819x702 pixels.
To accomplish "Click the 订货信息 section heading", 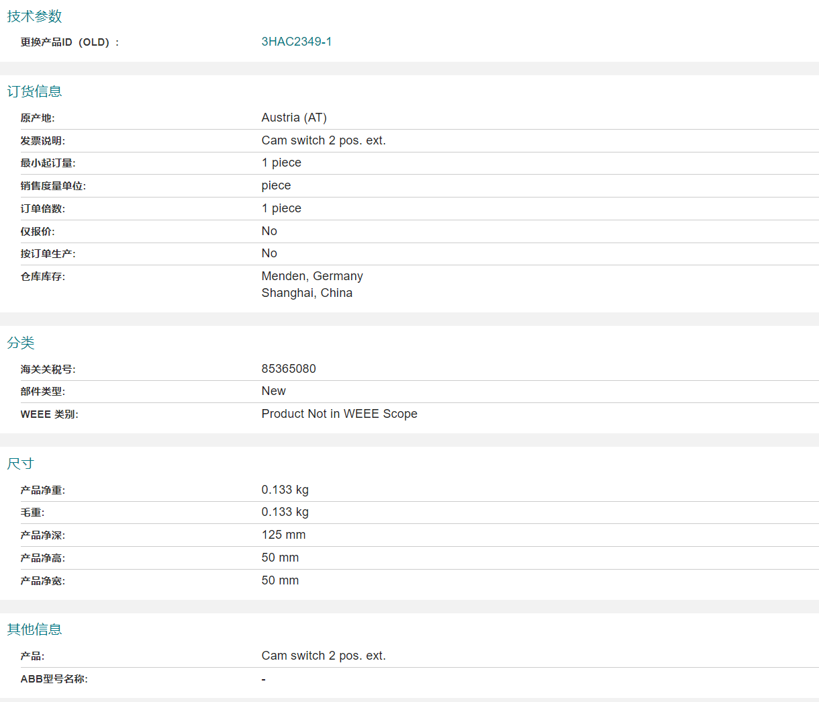I will point(34,91).
